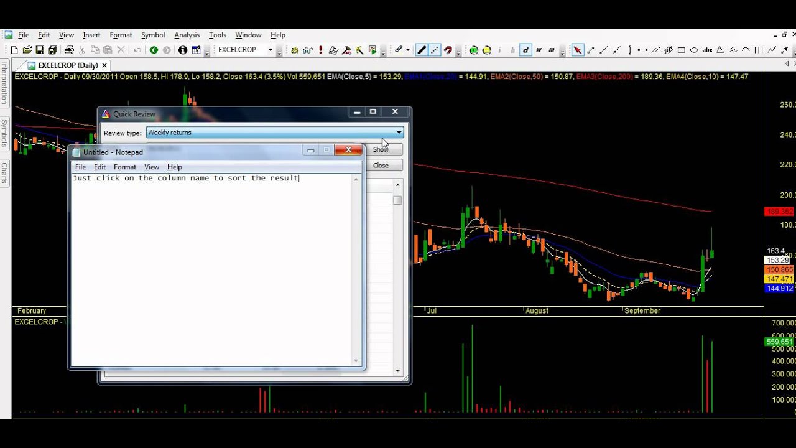Open the Charts side panel
Viewport: 796px width, 448px height.
tap(4, 174)
